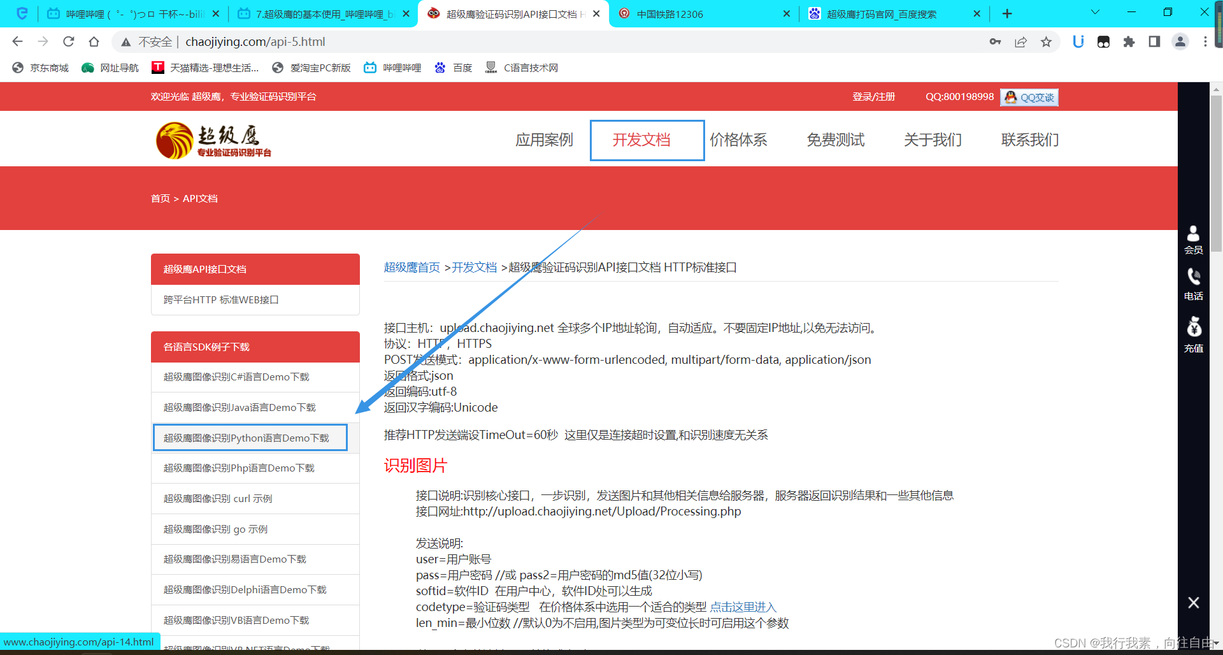Open the 超级鹰图像识别 go 示例 link

[x=255, y=529]
